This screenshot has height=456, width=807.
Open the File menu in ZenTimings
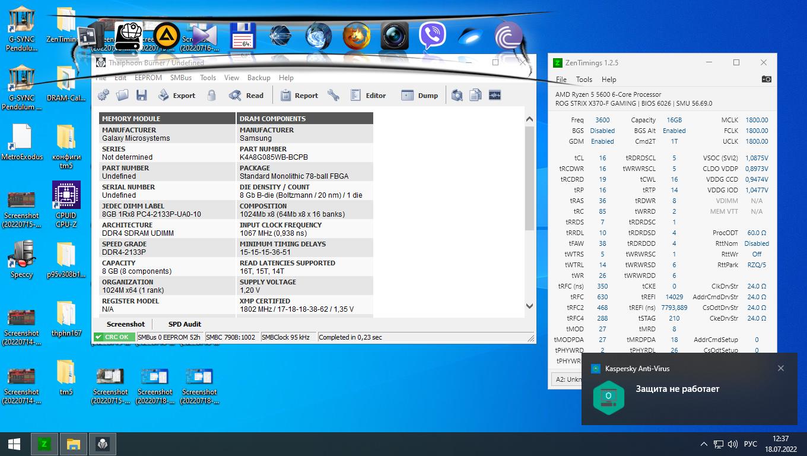point(561,80)
